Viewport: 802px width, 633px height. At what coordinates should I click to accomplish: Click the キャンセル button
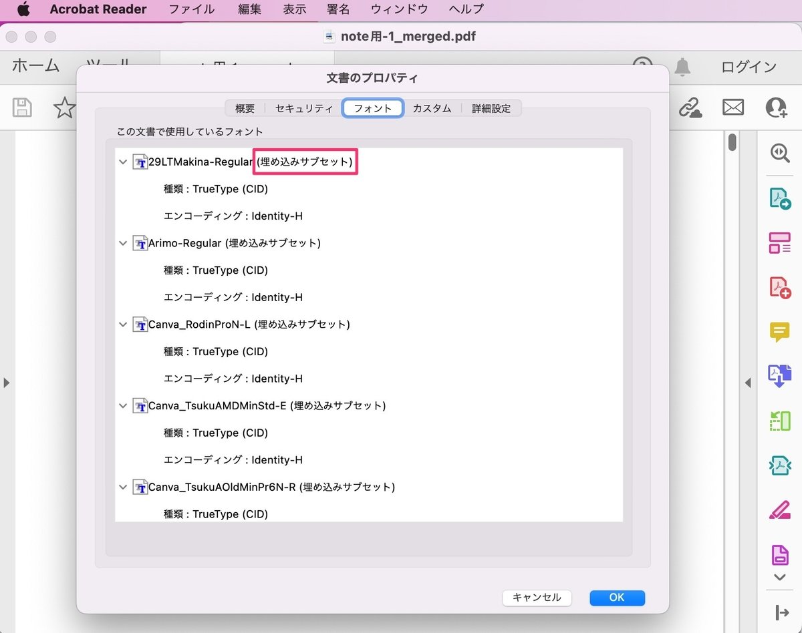[537, 598]
